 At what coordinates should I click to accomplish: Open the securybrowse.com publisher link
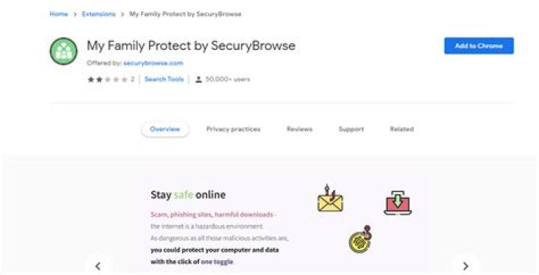pos(153,64)
